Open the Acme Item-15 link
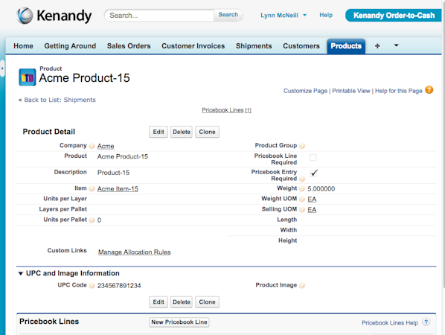 pyautogui.click(x=118, y=189)
